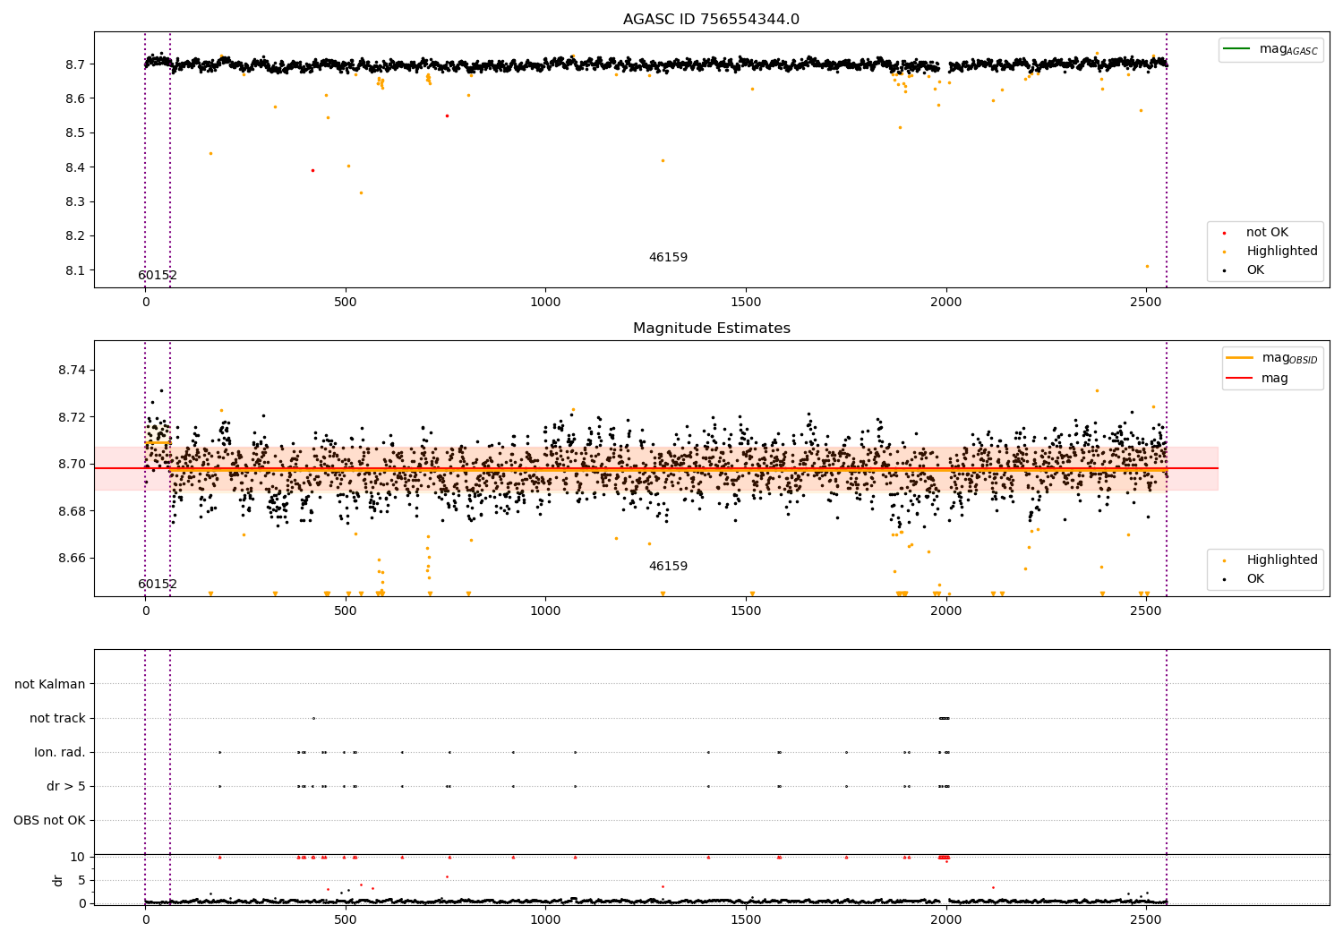Click the 8.66 y-tick label in middle plot
Screen dimensions: 1343x940
[73, 558]
